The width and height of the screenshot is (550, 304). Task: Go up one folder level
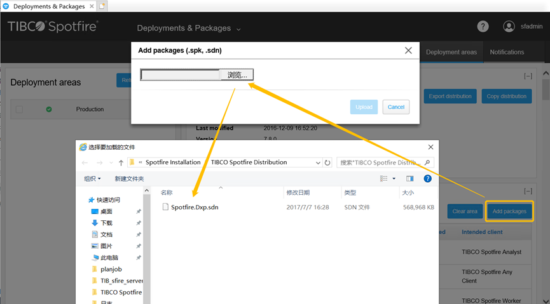click(121, 162)
